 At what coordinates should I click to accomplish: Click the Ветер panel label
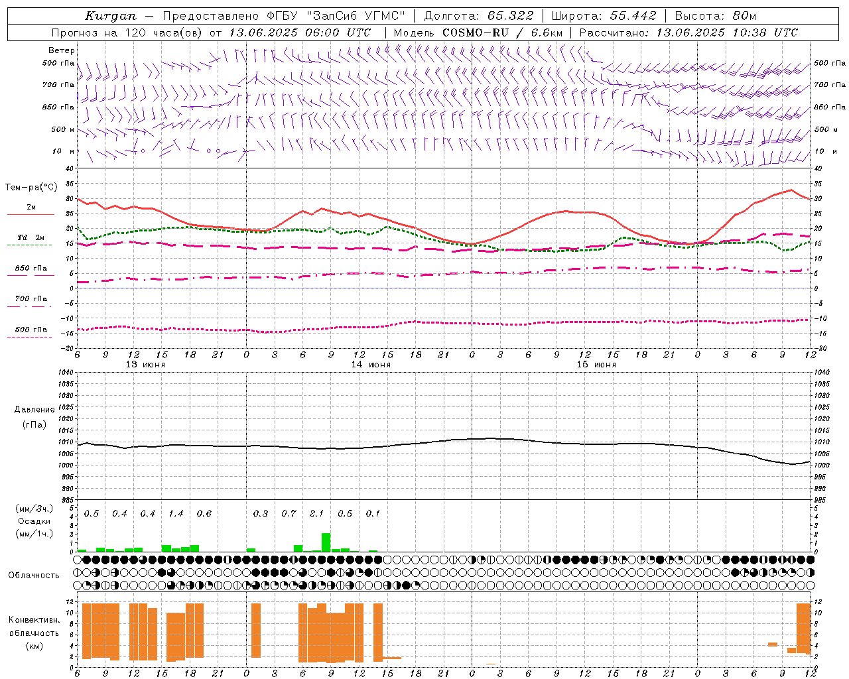(x=62, y=50)
